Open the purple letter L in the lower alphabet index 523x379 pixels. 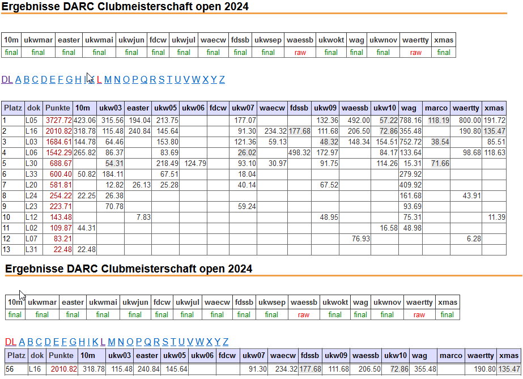click(103, 342)
